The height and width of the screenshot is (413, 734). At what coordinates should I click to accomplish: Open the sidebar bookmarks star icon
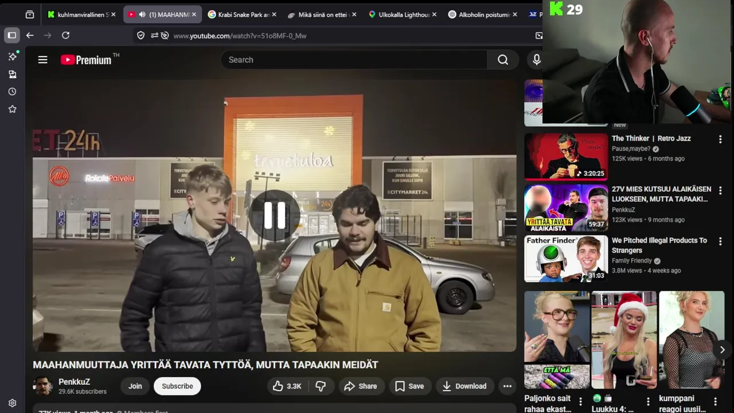pos(12,109)
